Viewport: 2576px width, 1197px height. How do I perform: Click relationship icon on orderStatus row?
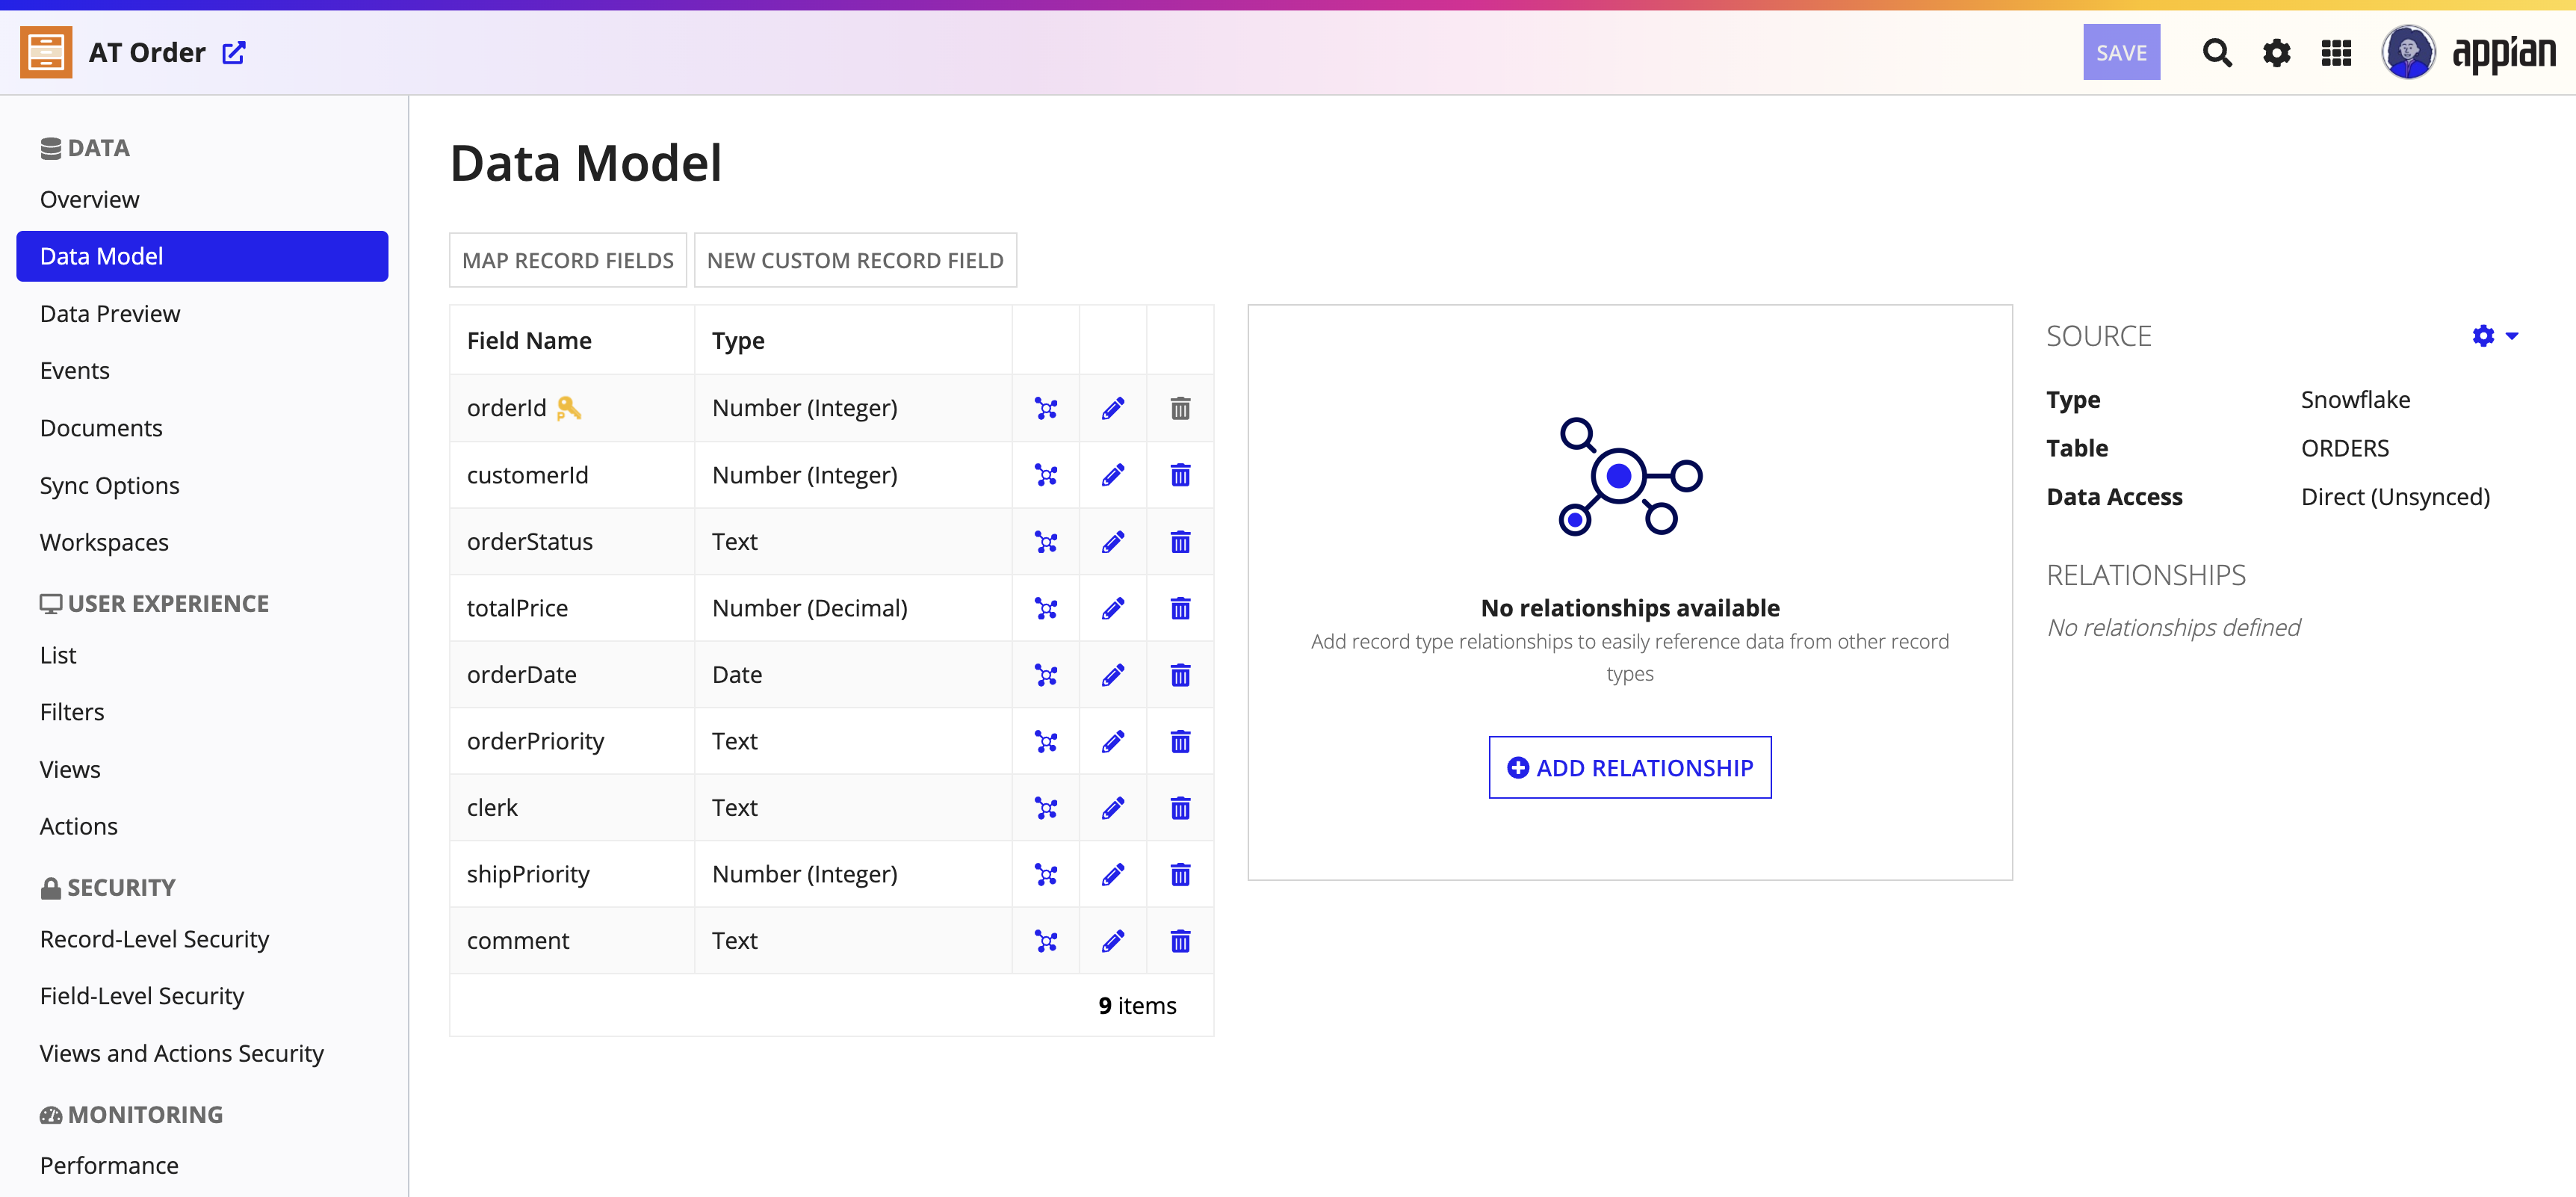tap(1046, 542)
